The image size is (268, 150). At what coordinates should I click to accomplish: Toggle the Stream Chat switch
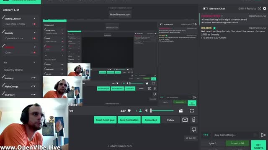[x=205, y=8]
